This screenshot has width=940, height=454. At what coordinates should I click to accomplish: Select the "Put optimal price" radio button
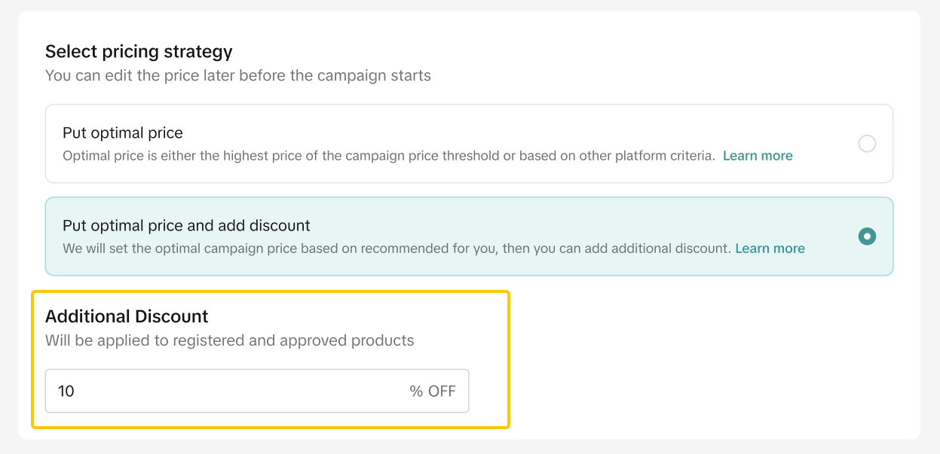coord(867,144)
